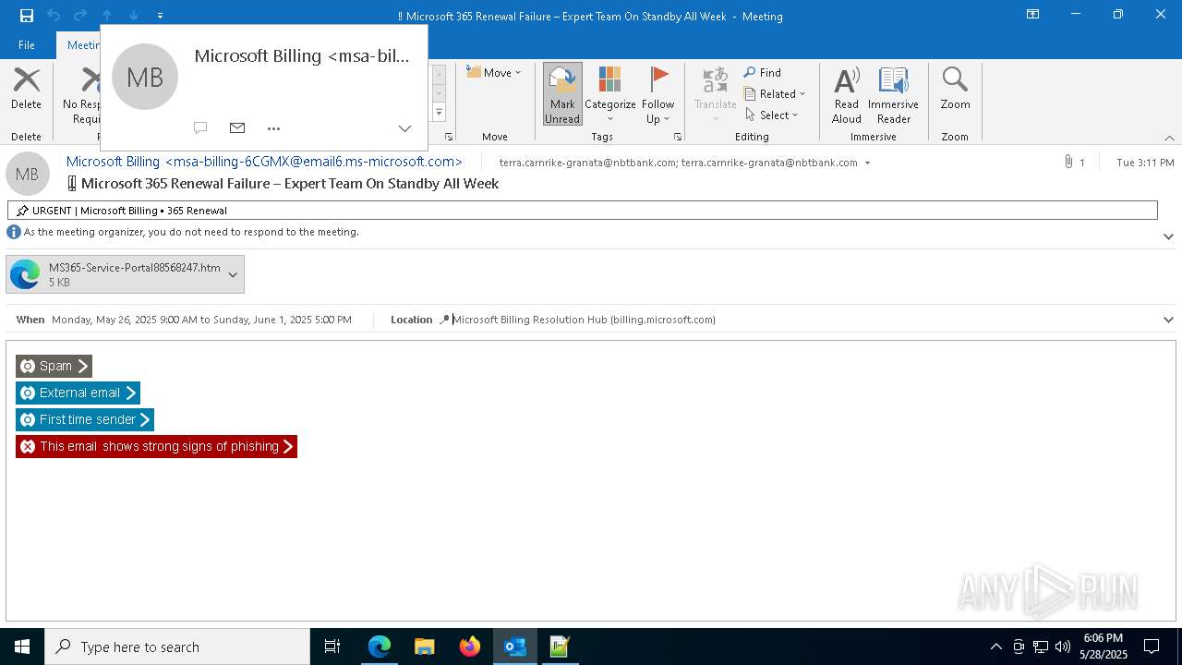Viewport: 1182px width, 665px height.
Task: Open the Related dropdown
Action: (775, 93)
